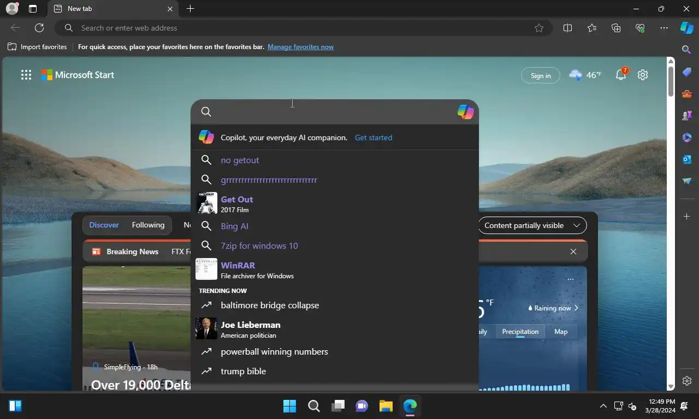Open the sidebar Games chess icon

[687, 116]
